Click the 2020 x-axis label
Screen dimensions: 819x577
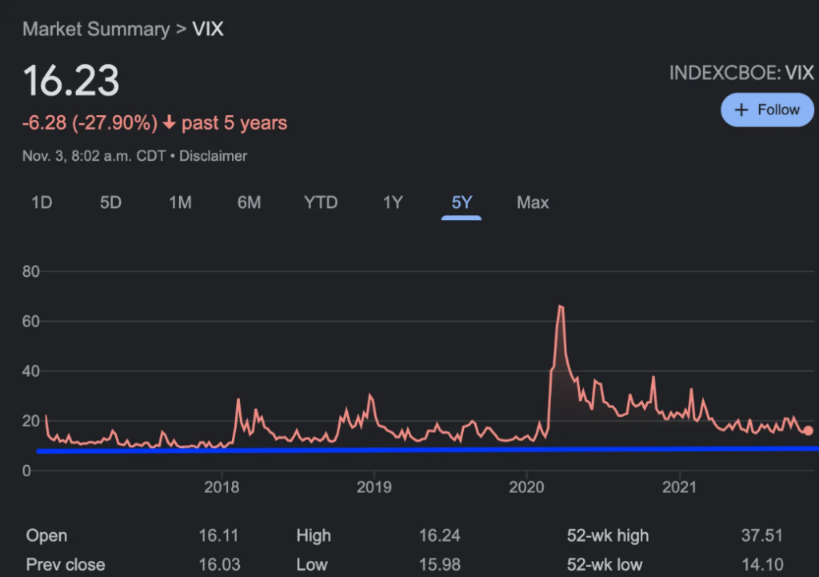tap(526, 487)
